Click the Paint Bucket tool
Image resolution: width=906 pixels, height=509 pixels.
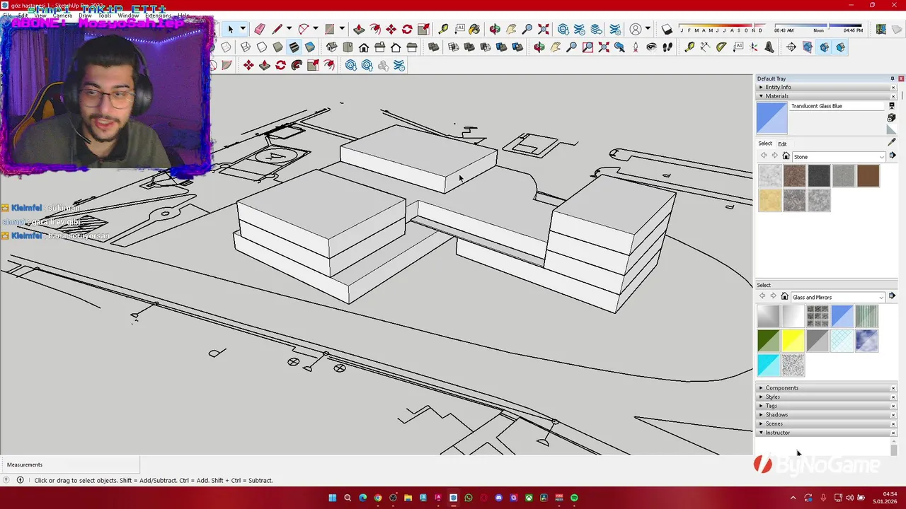click(x=474, y=29)
